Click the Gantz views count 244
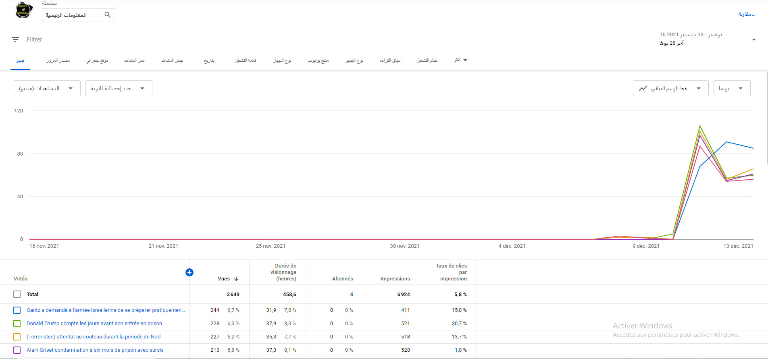The height and width of the screenshot is (359, 768). (215, 310)
